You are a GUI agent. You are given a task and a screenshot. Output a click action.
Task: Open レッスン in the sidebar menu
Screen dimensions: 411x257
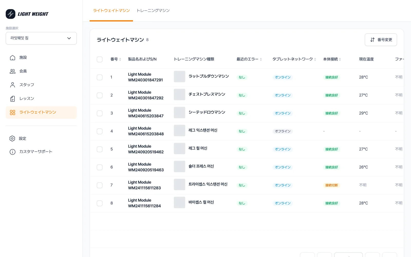41,99
